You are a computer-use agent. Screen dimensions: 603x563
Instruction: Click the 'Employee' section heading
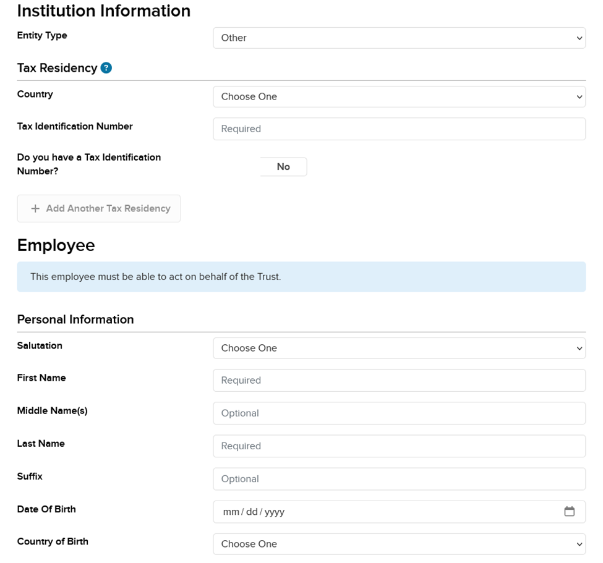pyautogui.click(x=56, y=245)
